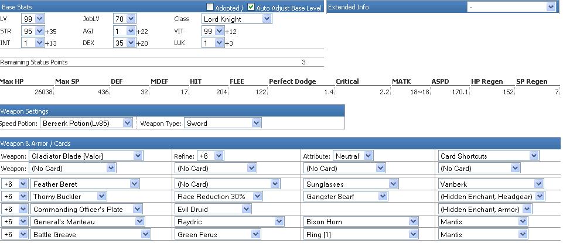Open the Card Shortcuts dropdown
The width and height of the screenshot is (563, 243).
click(489, 156)
